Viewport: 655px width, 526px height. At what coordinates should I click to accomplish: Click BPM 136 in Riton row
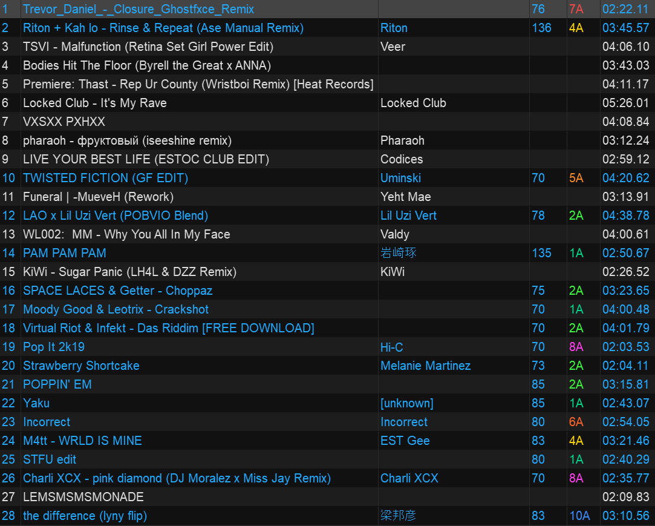(541, 28)
